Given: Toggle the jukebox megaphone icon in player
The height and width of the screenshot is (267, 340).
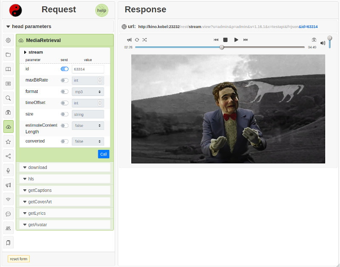Looking at the screenshot, I should coord(129,40).
